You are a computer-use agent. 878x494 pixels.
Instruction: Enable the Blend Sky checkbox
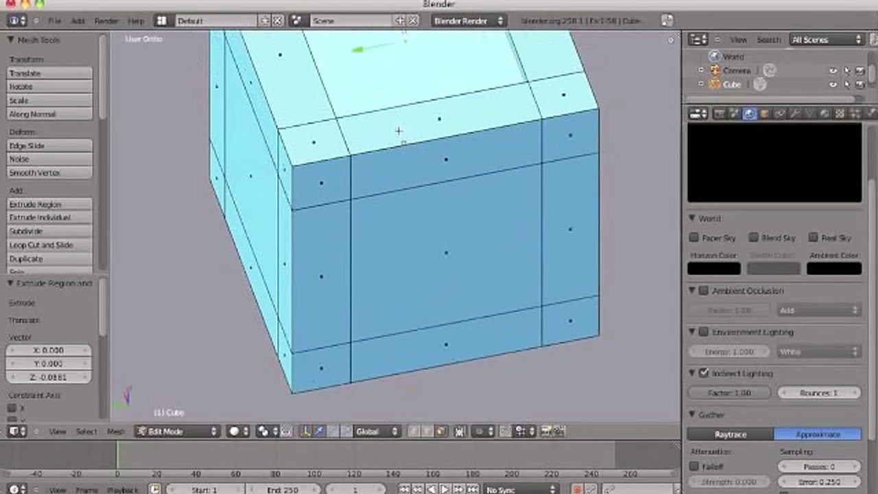click(753, 237)
